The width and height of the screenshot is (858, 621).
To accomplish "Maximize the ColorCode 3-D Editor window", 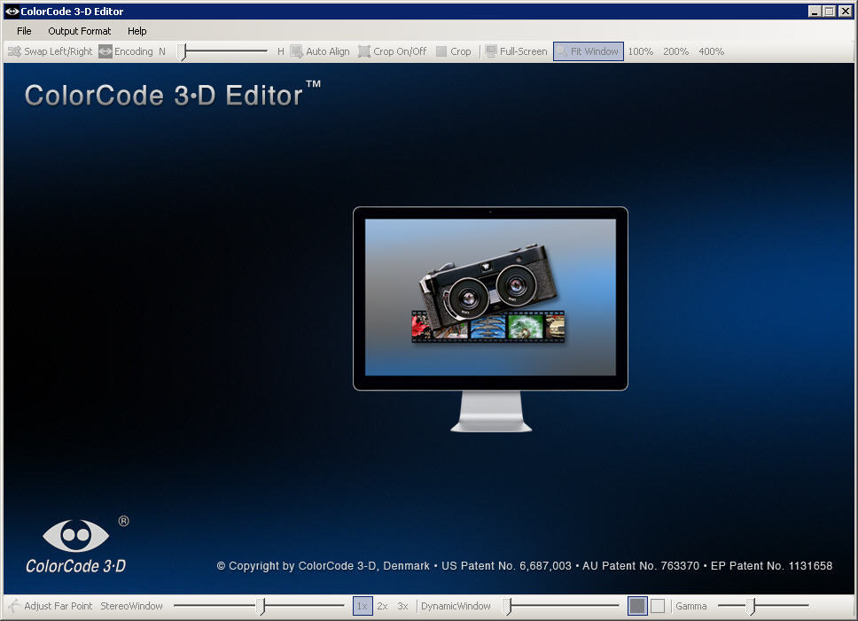I will (x=830, y=11).
